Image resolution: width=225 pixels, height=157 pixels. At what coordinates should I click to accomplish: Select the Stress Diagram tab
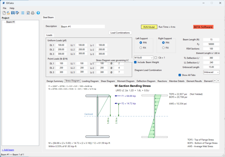pyautogui.click(x=72, y=81)
